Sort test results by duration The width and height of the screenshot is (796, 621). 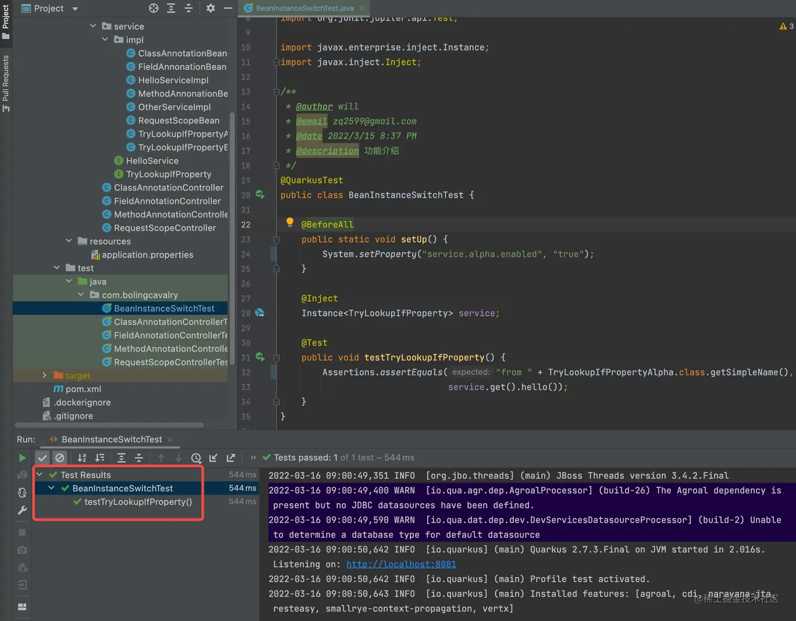point(100,458)
